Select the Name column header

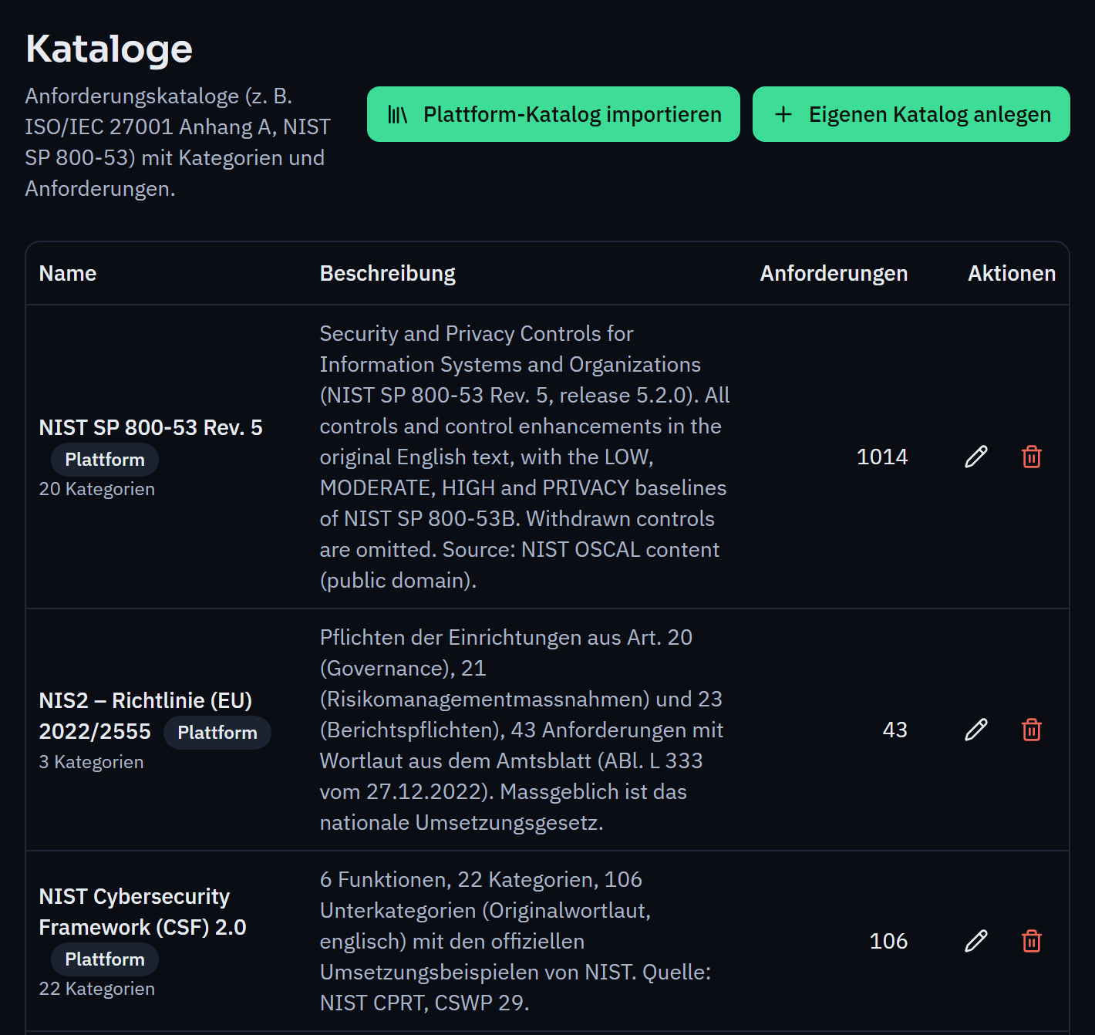click(68, 274)
